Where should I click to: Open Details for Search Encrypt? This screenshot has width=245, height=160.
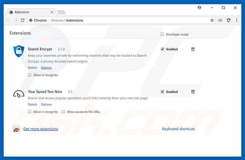[x=33, y=68]
